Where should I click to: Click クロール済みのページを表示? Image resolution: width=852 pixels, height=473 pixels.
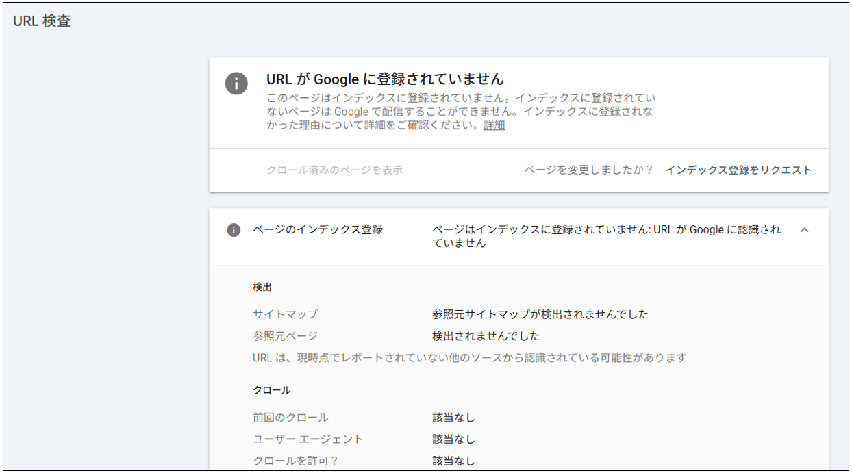[x=334, y=170]
